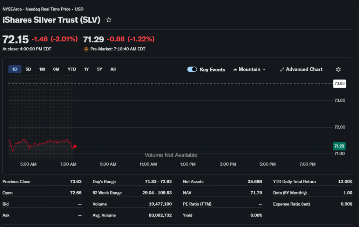Choose the 1Y time range
The width and height of the screenshot is (359, 227).
86,69
